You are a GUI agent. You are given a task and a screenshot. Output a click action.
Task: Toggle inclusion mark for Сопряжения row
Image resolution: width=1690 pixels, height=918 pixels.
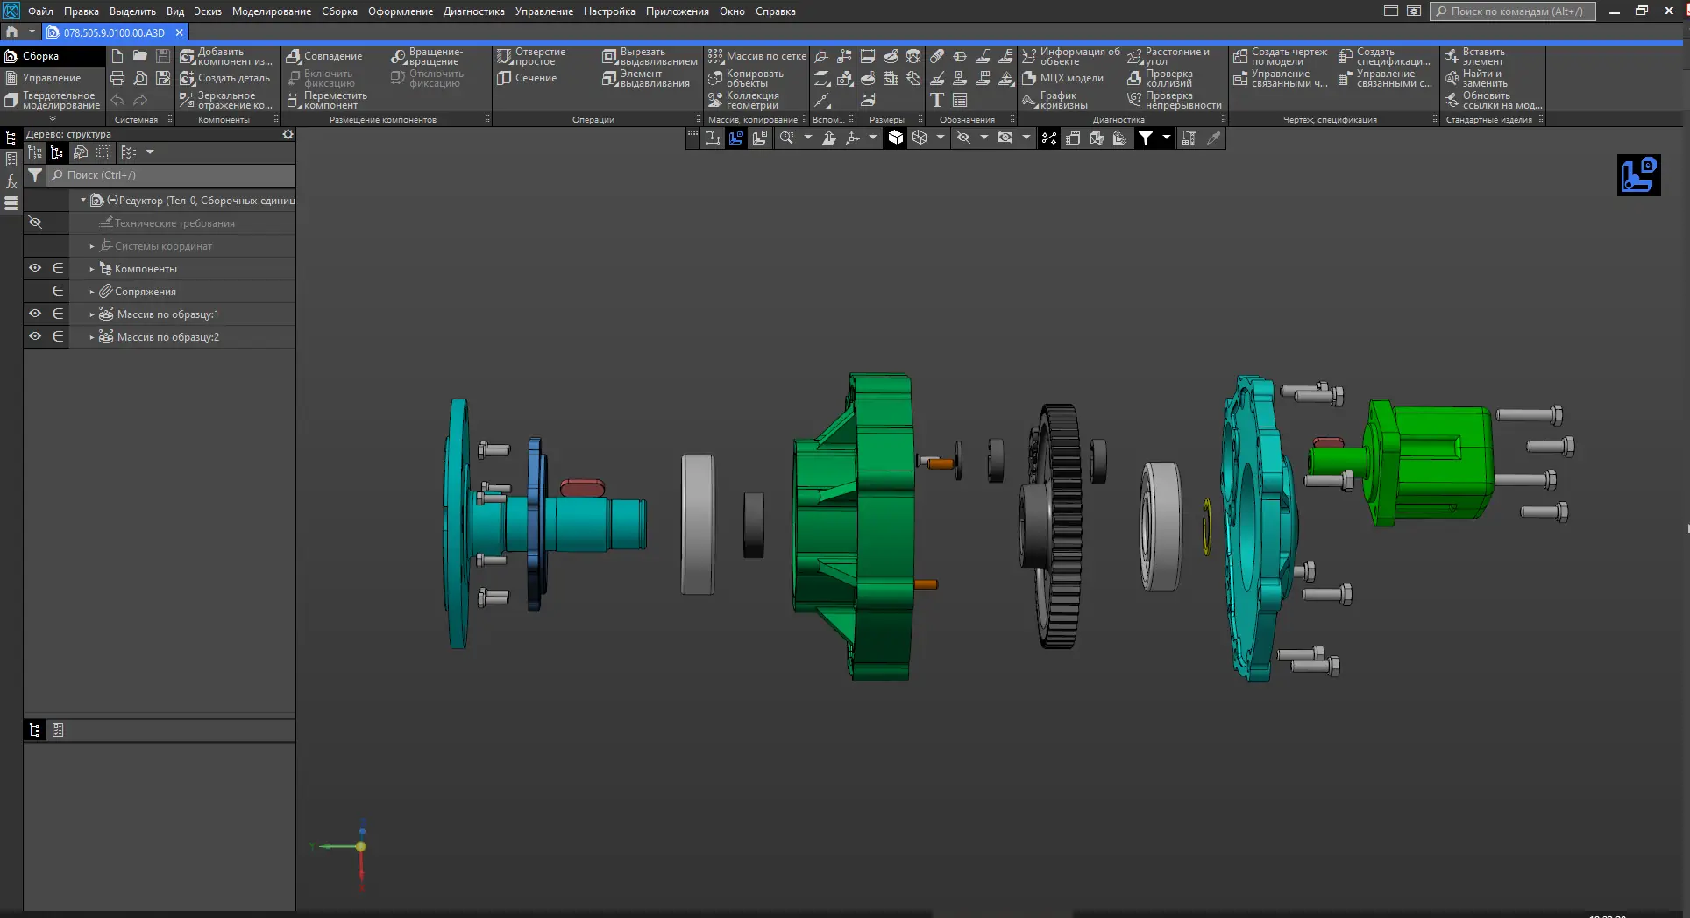[58, 291]
